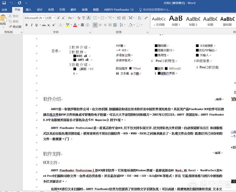The height and width of the screenshot is (192, 236).
Task: Toggle Superscript formatting
Action: [x=54, y=25]
